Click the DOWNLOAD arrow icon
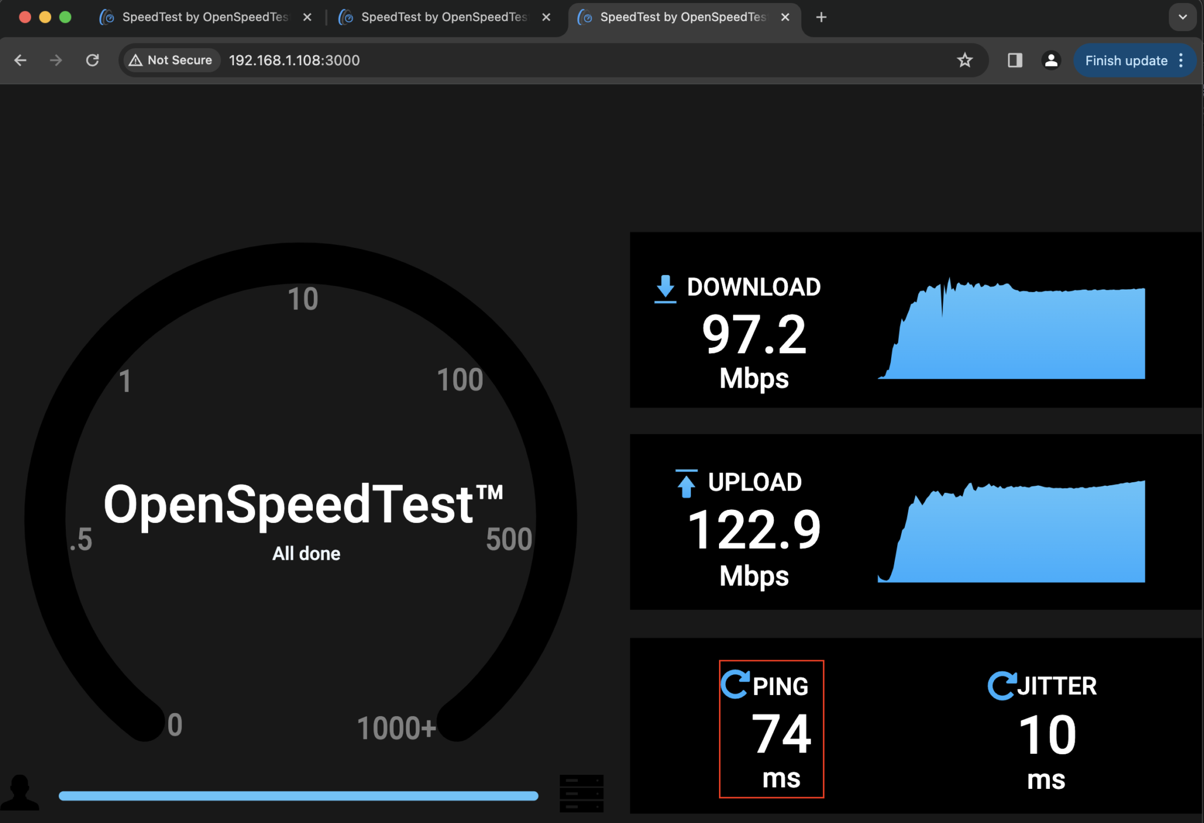 664,288
